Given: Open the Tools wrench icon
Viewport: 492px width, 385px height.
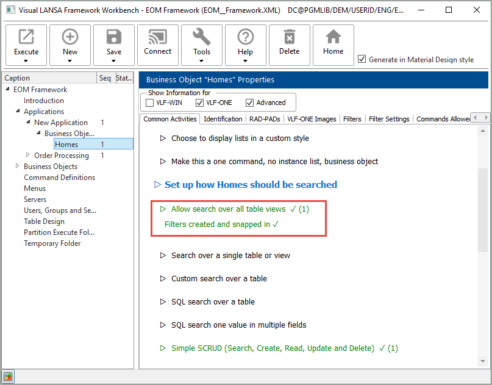Looking at the screenshot, I should [202, 38].
